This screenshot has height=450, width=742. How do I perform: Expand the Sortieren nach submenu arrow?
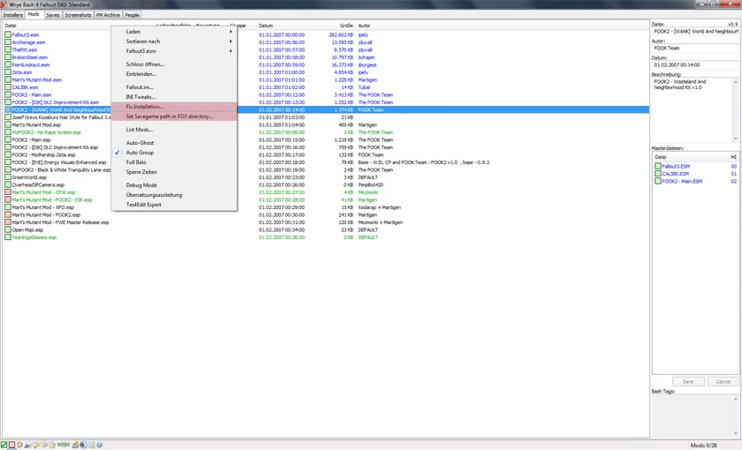(x=231, y=41)
